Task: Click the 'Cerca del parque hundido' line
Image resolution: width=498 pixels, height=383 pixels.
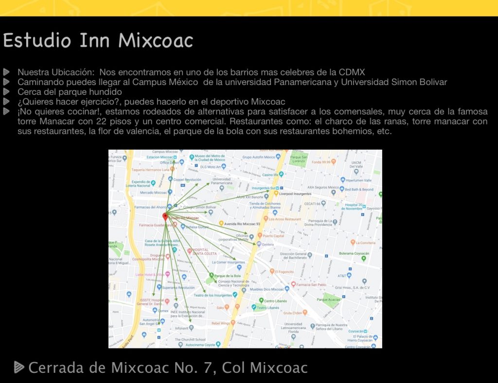Action: [70, 92]
